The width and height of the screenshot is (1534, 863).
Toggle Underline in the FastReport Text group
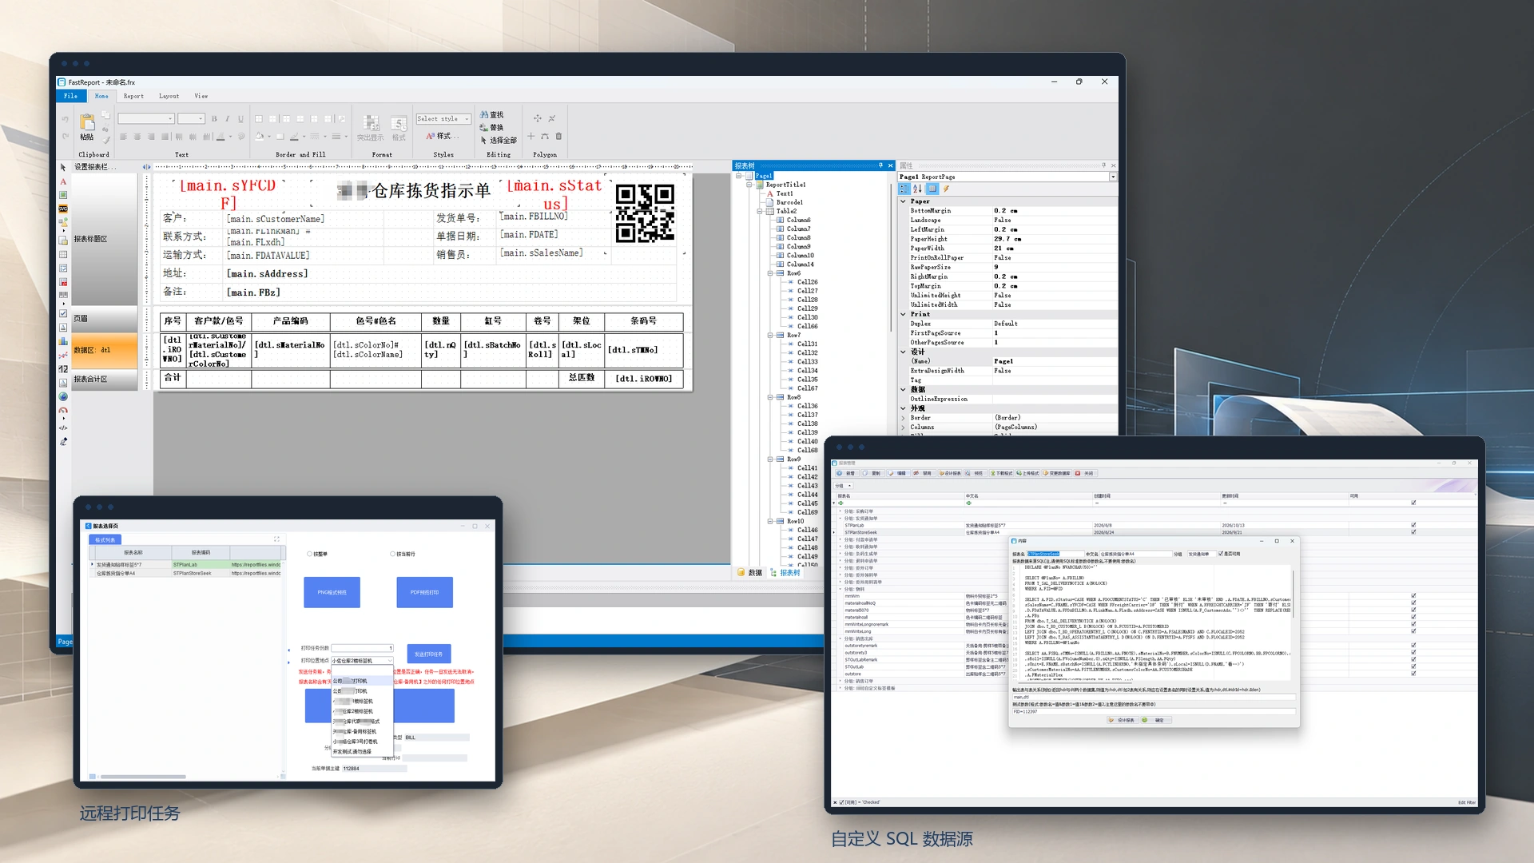coord(240,119)
